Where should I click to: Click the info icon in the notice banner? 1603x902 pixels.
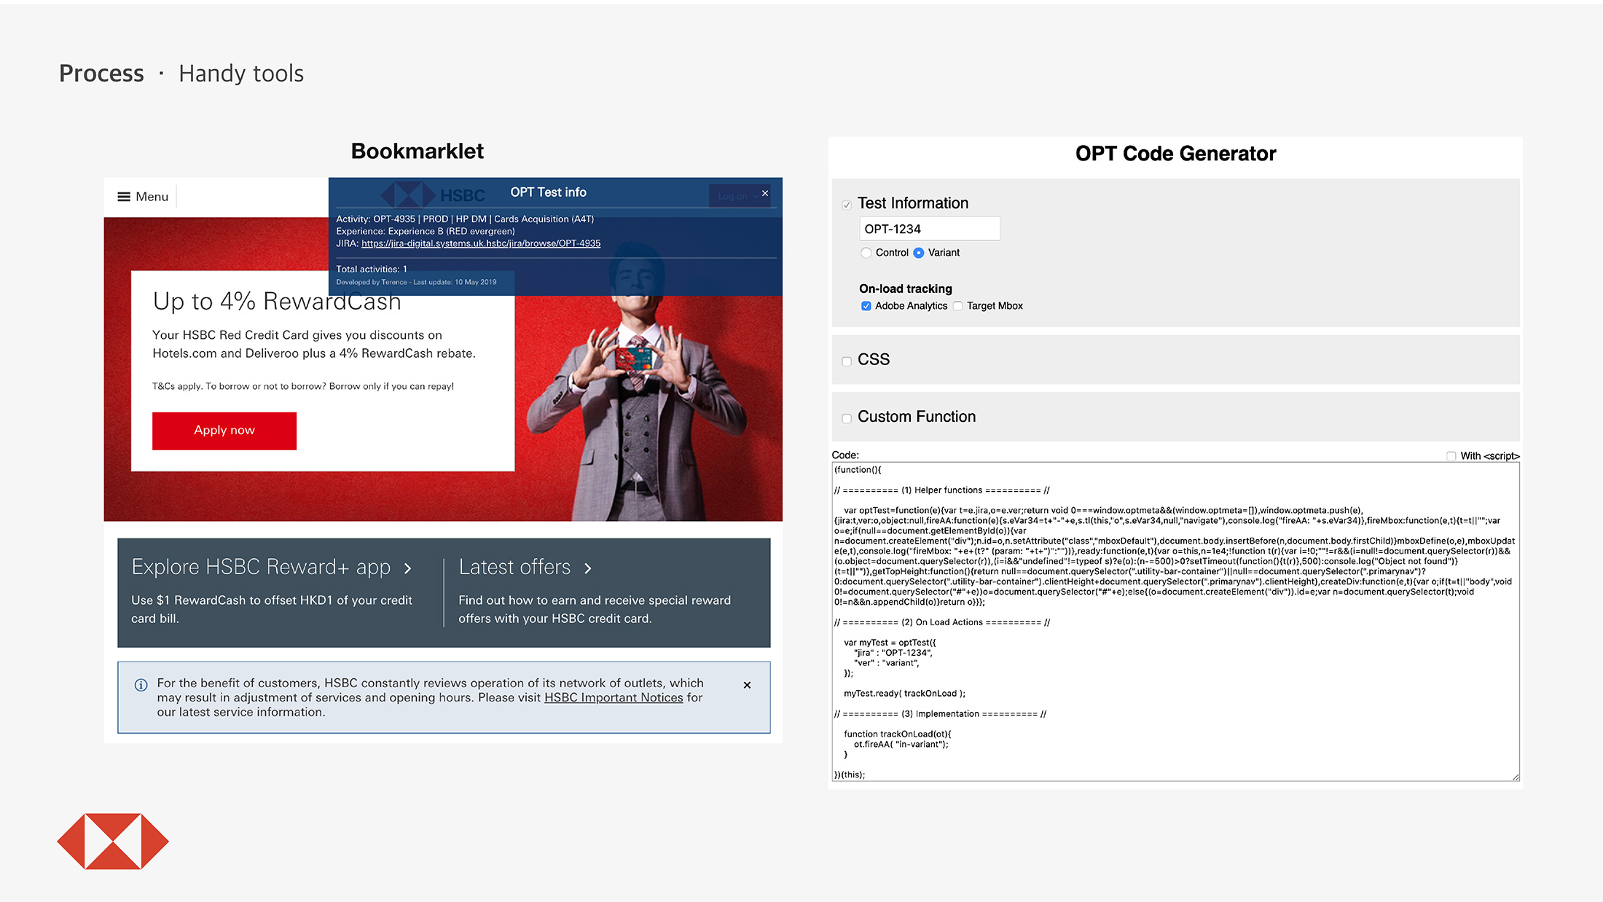(141, 685)
